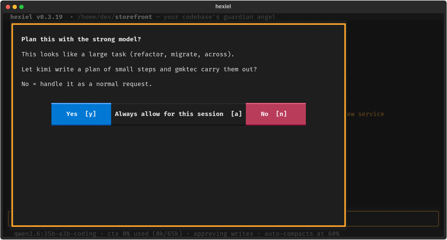Maximize the hexiel window with the green button

(x=21, y=7)
